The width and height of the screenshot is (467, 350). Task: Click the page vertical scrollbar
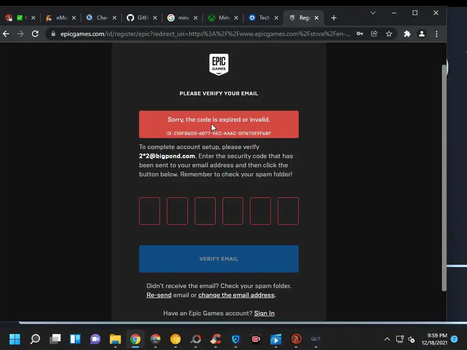point(444,177)
